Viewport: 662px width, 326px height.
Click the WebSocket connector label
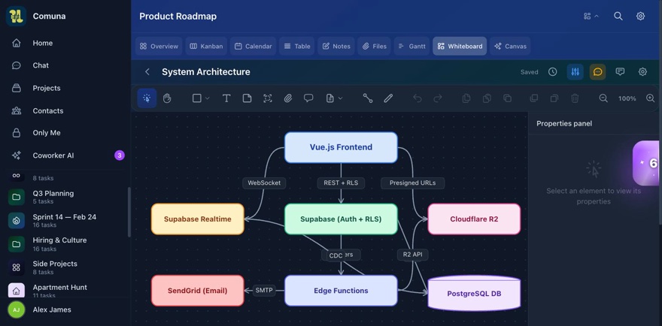click(x=264, y=183)
